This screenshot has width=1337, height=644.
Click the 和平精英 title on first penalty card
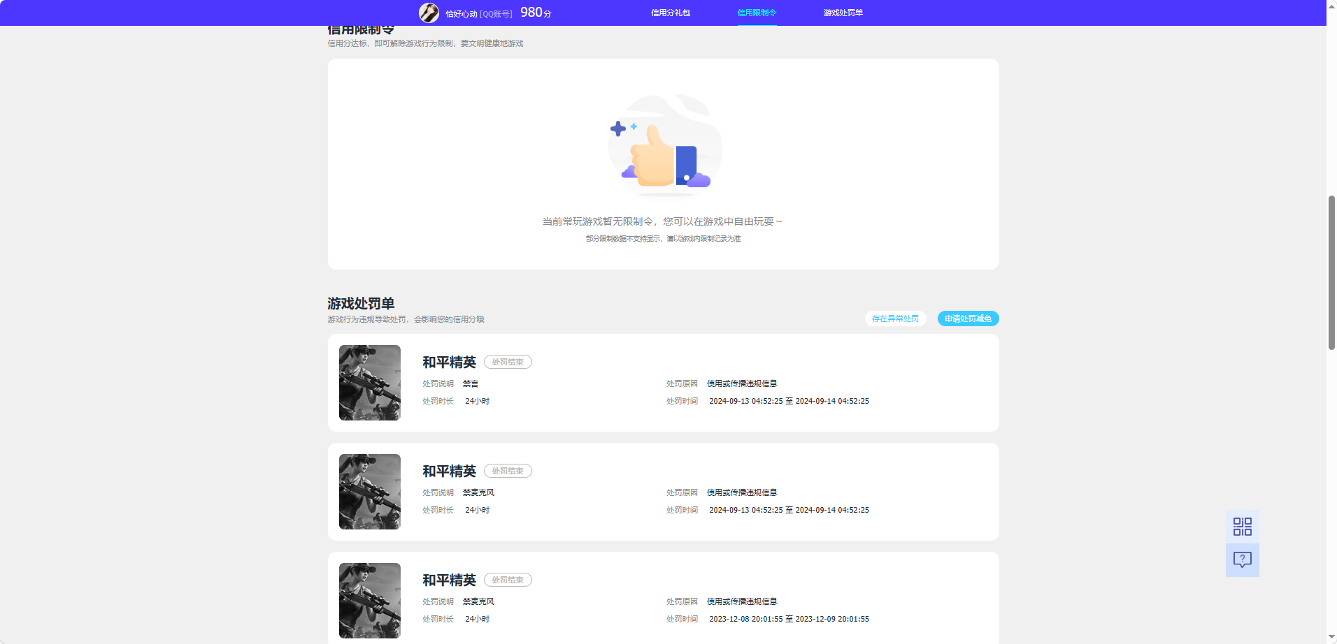click(448, 362)
